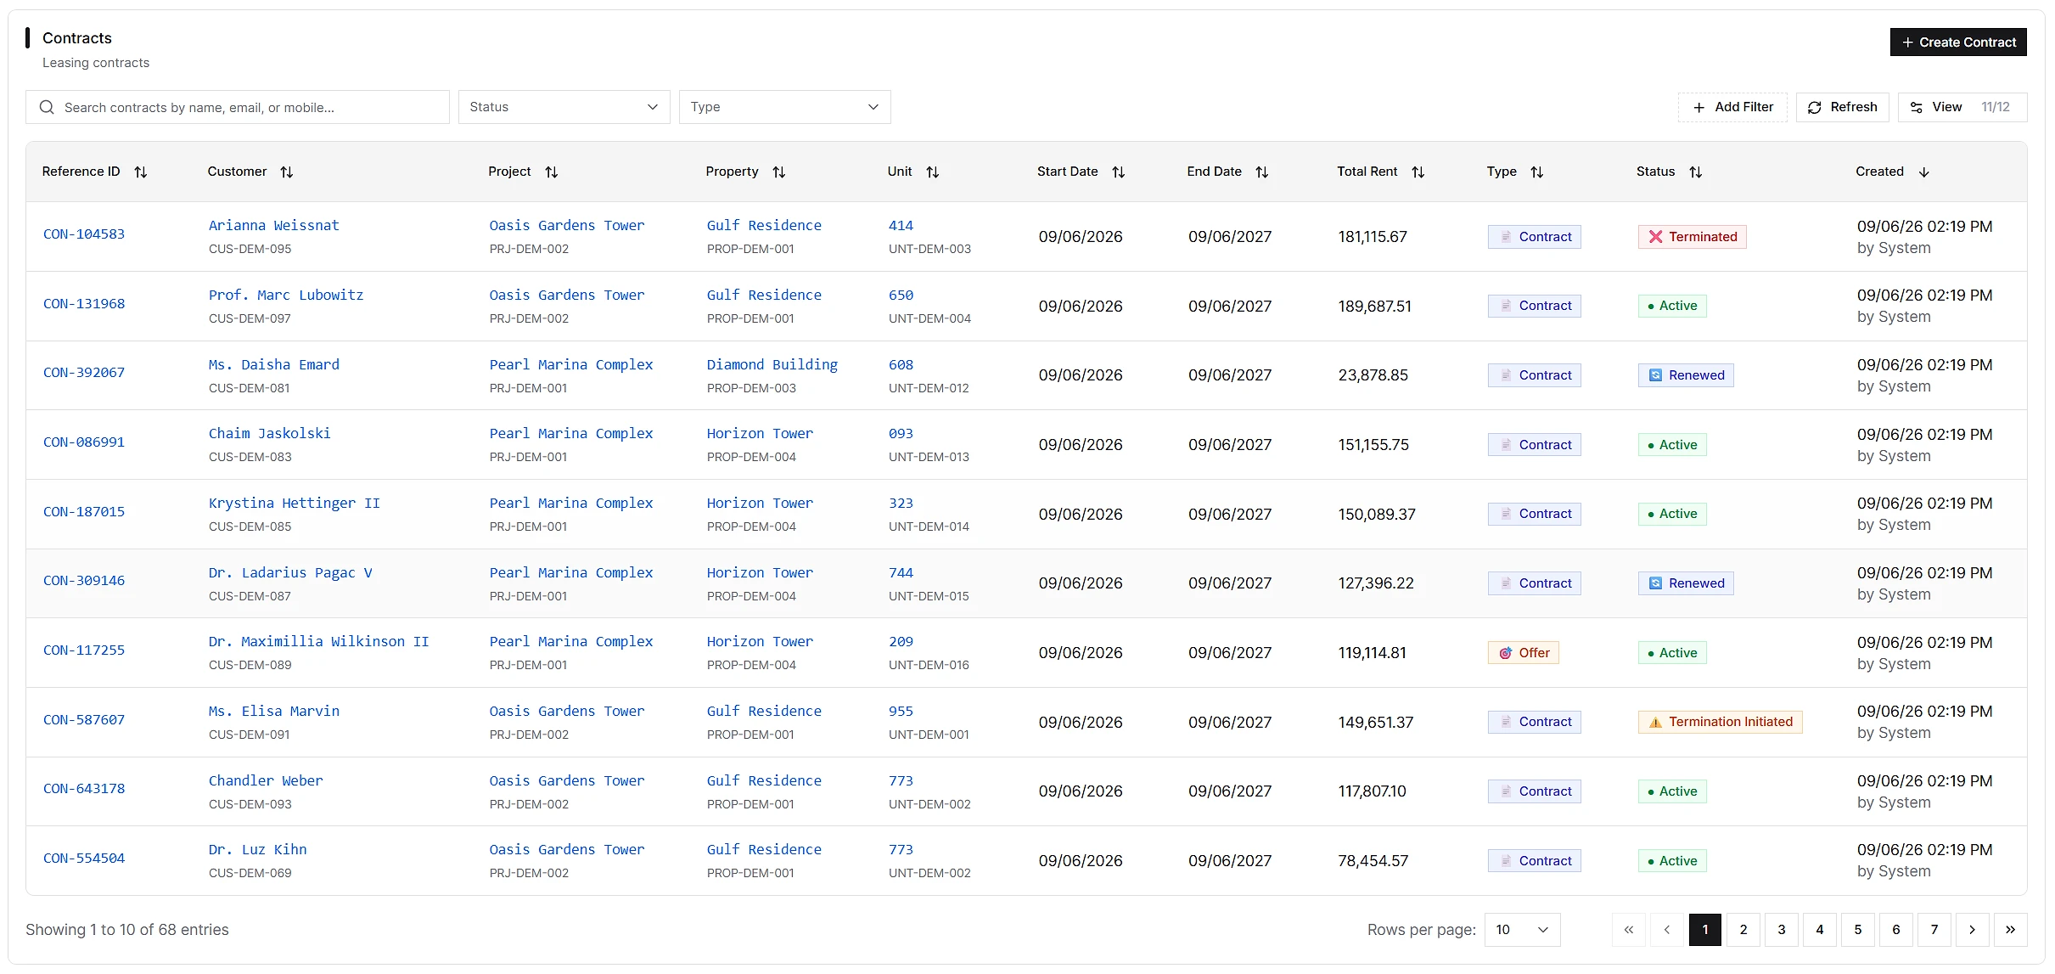Select total rent 23,878.85 cell
Screen dimensions: 2055x974
coord(1373,375)
